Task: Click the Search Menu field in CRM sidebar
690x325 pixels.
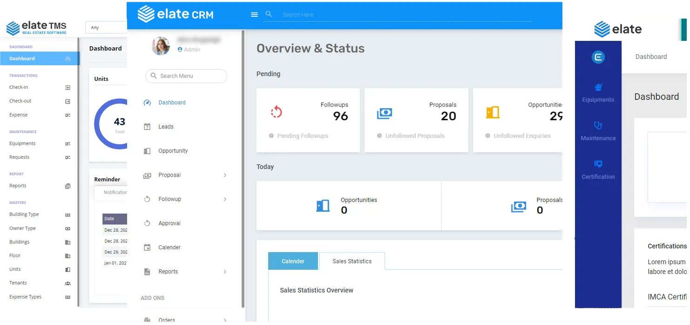Action: [186, 76]
